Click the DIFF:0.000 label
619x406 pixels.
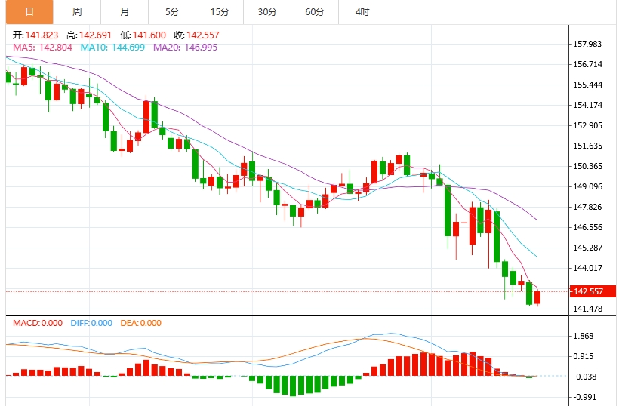tap(91, 323)
